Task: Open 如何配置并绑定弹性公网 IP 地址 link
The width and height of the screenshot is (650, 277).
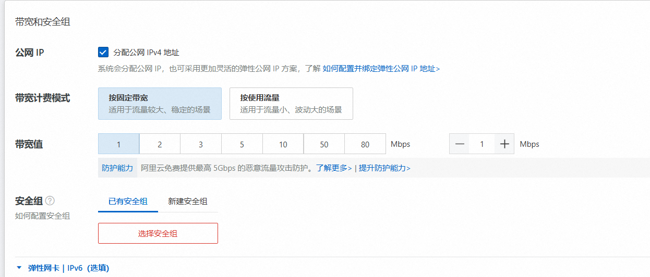Action: [x=381, y=69]
